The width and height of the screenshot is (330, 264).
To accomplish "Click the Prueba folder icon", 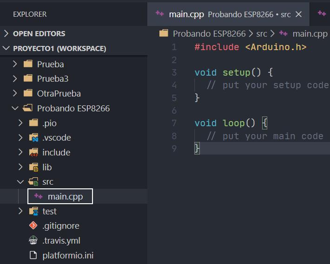I will [28, 64].
